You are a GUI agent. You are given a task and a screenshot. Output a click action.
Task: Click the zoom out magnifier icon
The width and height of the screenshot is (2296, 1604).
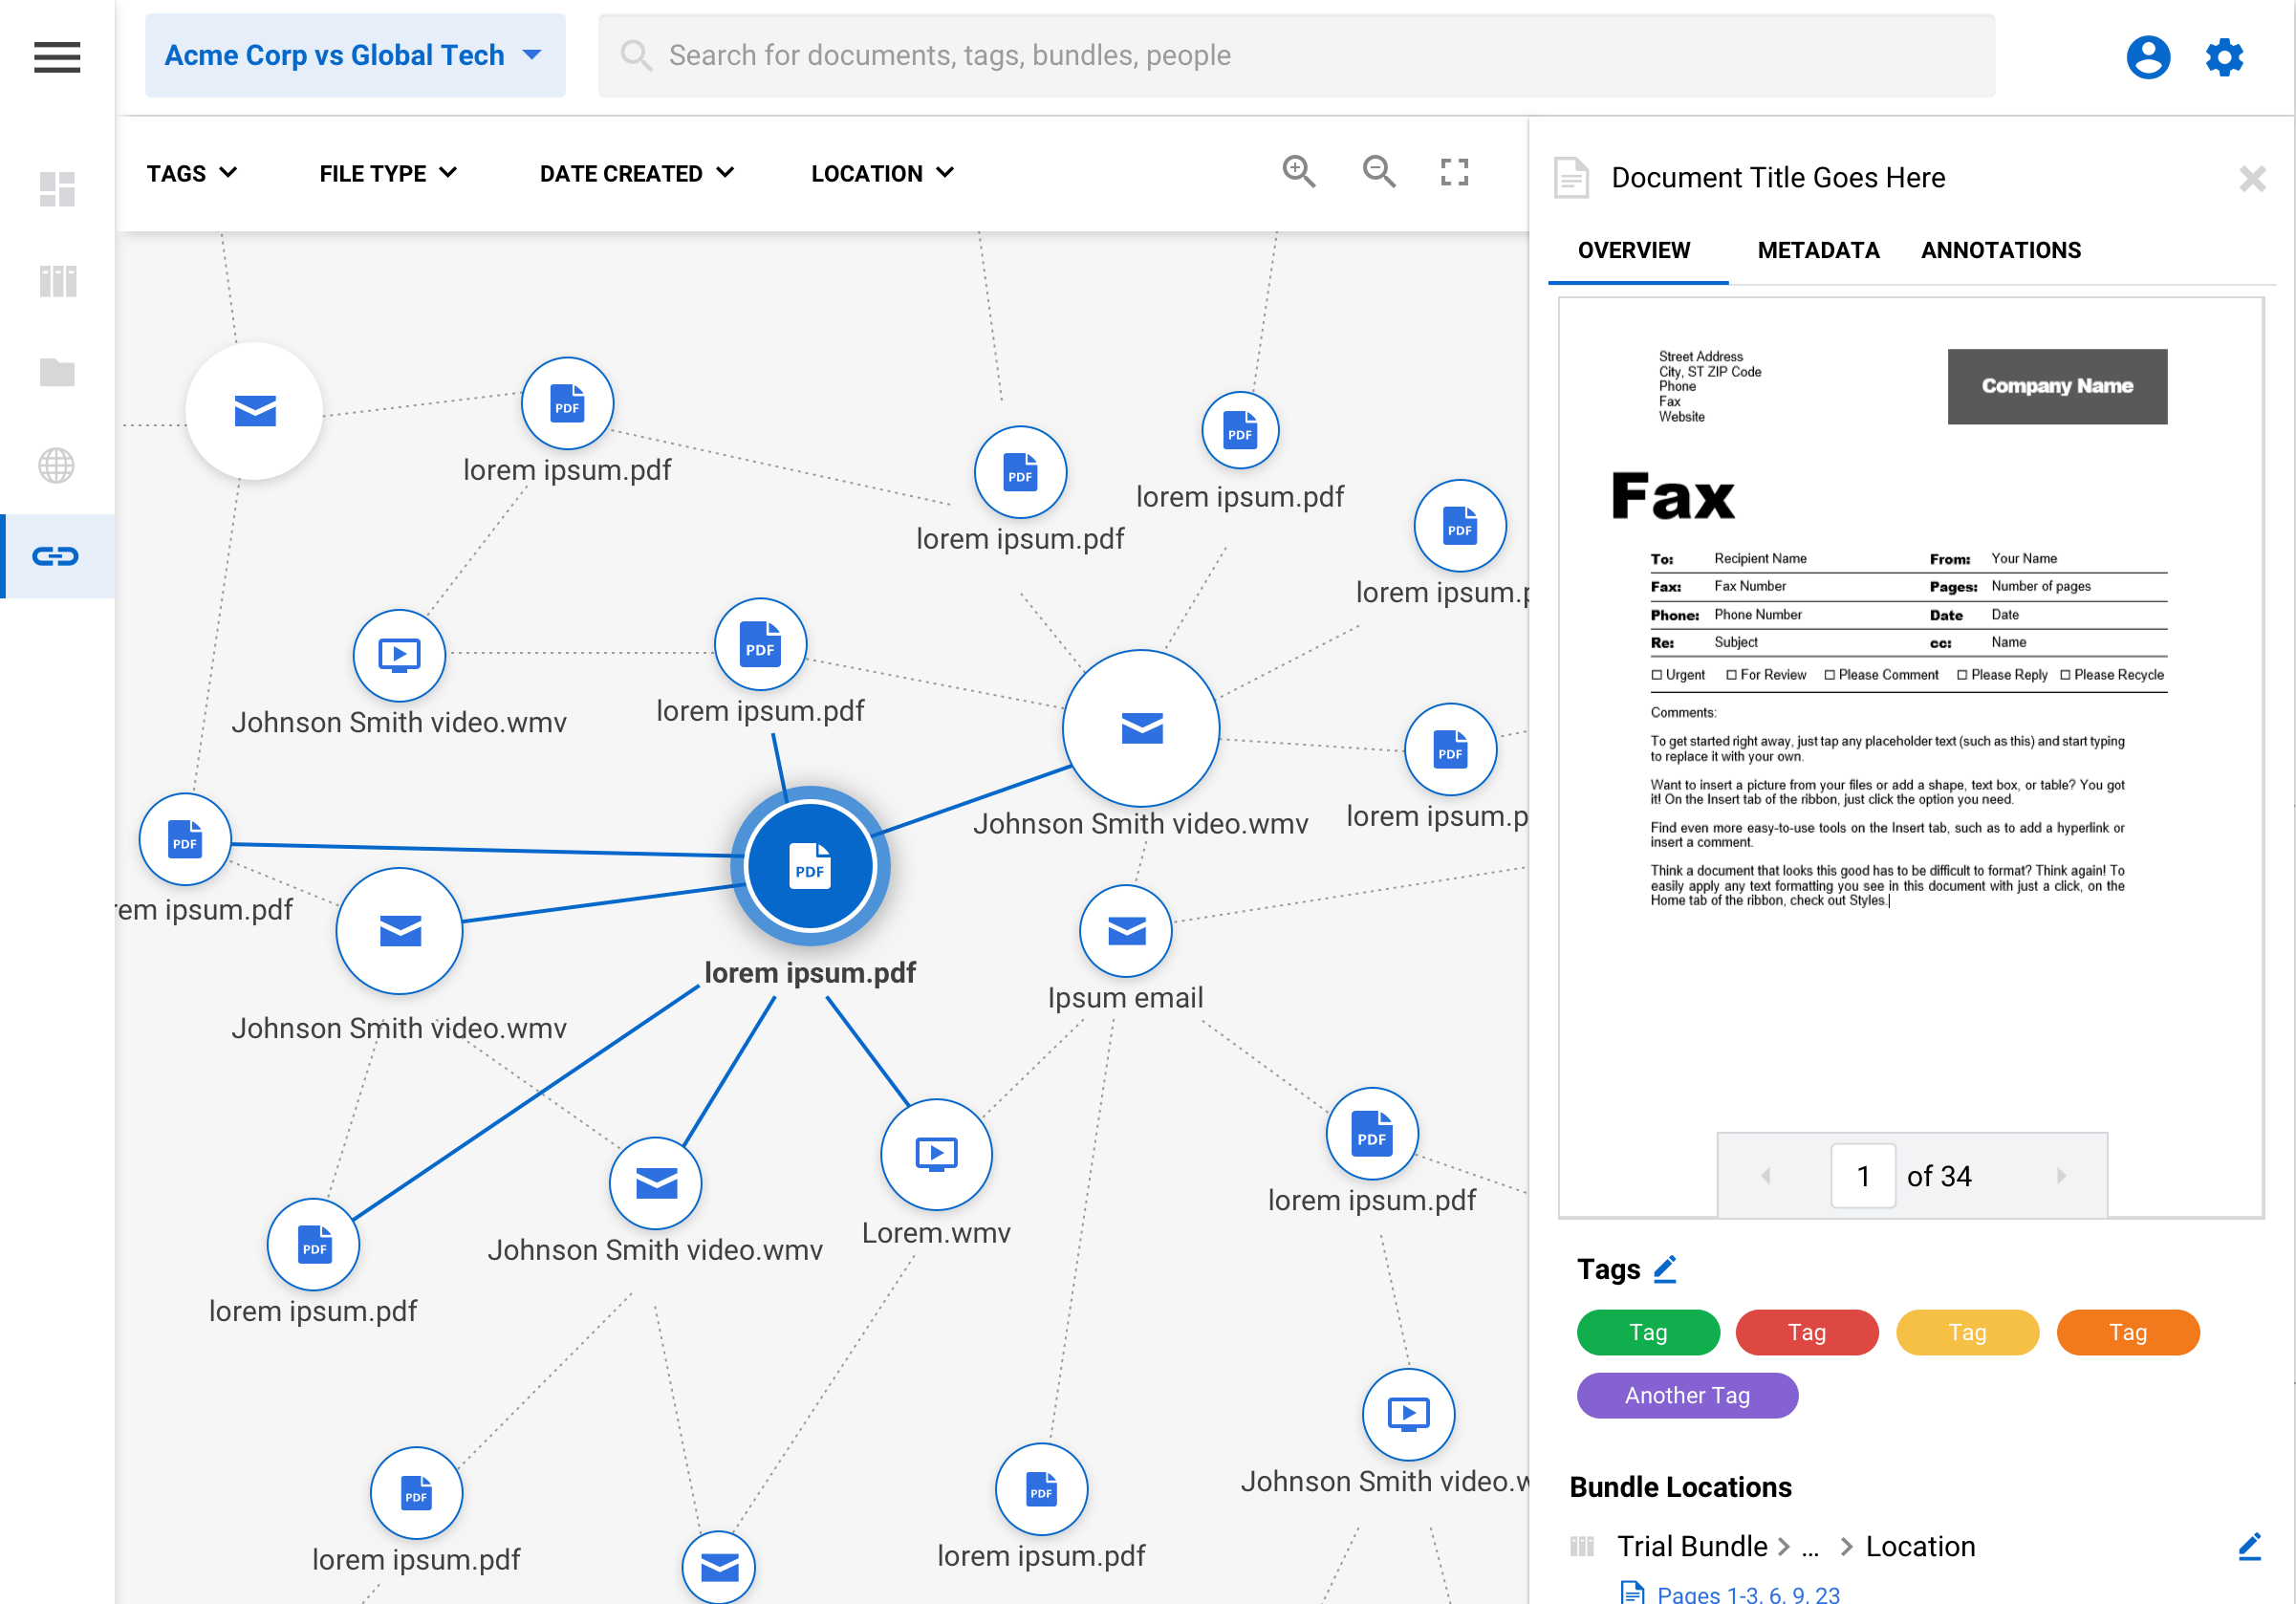1378,172
